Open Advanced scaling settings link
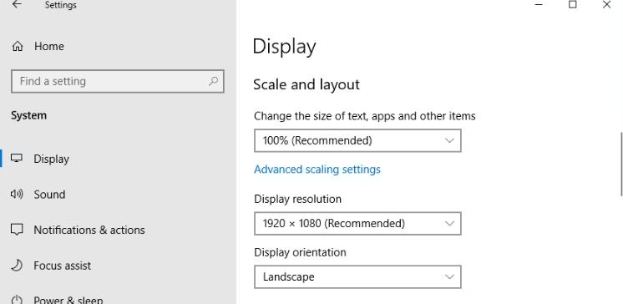 (317, 170)
